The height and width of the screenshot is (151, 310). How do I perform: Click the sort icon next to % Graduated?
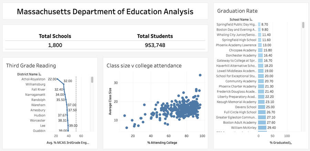pyautogui.click(x=290, y=142)
